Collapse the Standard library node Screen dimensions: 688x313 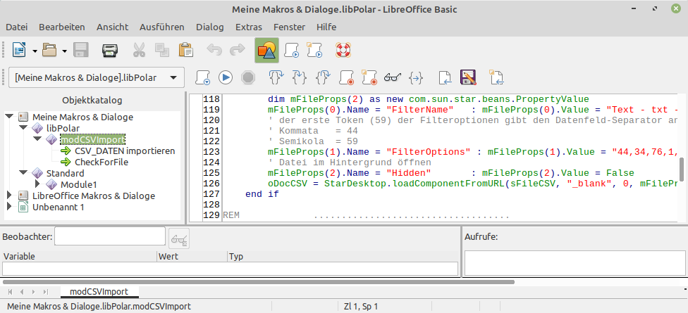click(23, 173)
